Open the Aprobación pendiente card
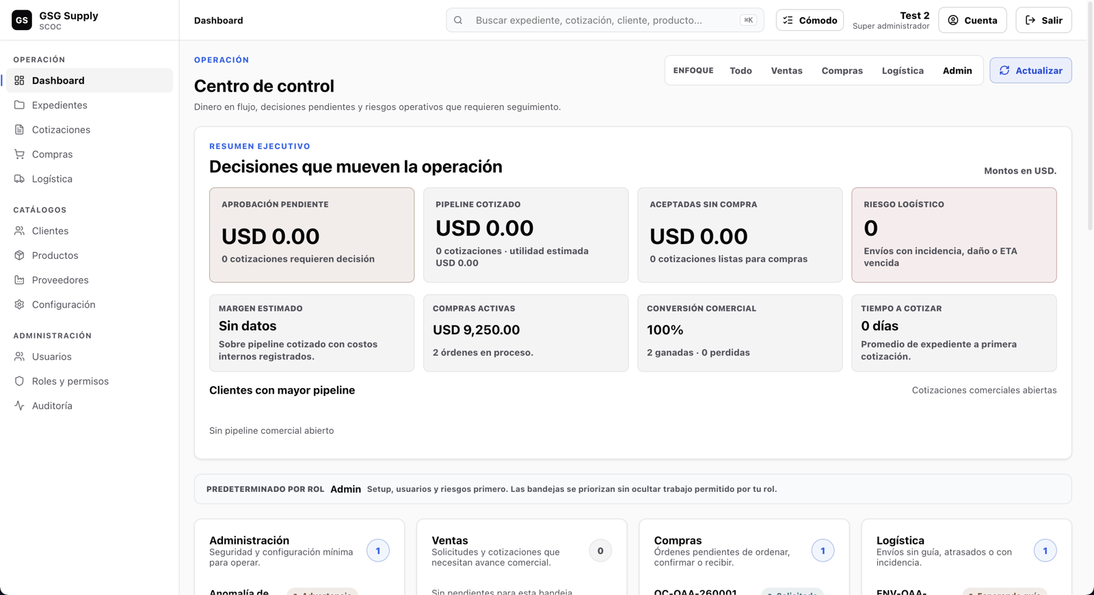 pos(312,235)
